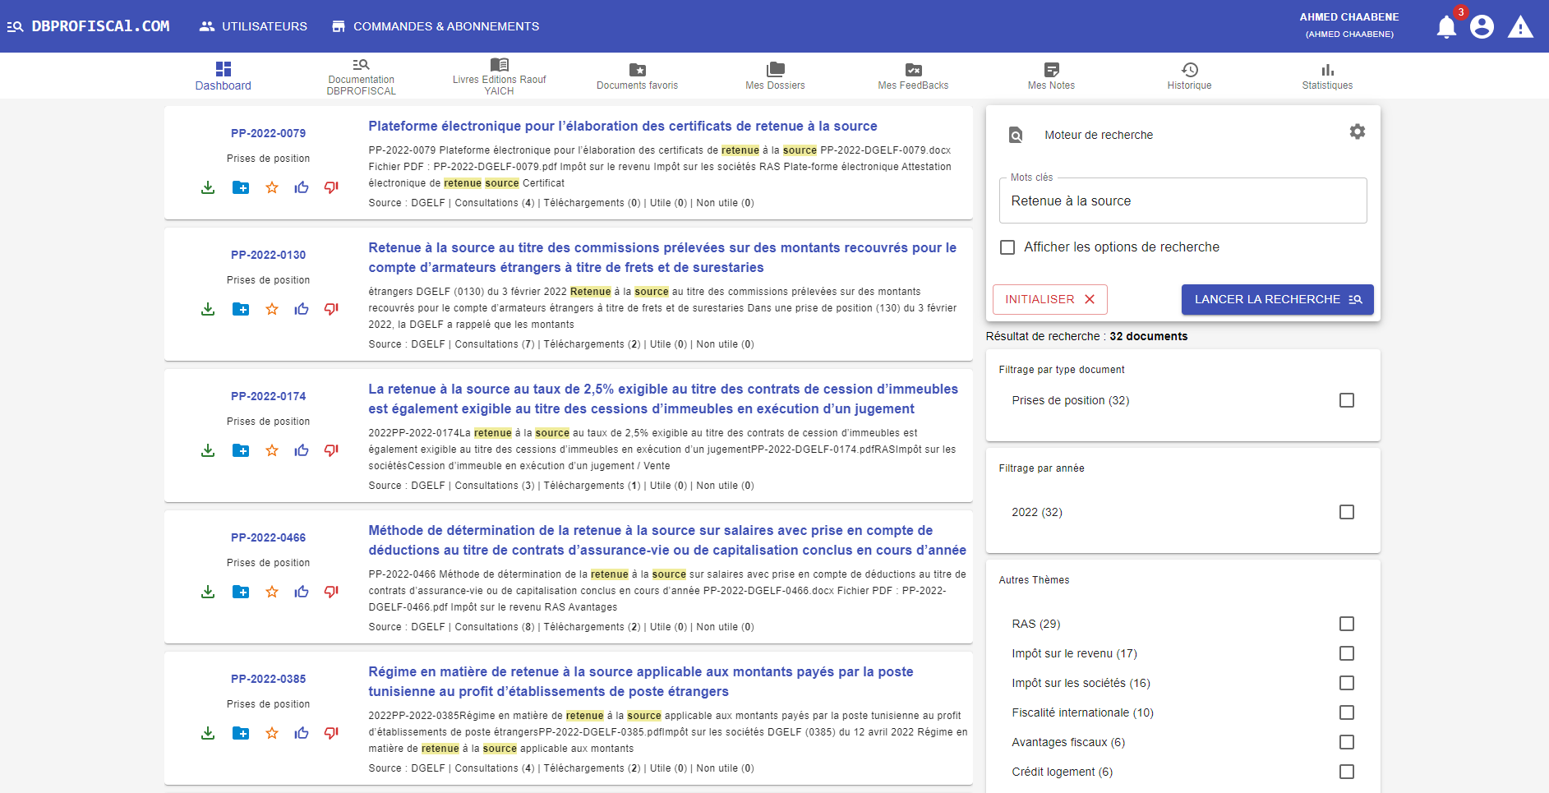Click the warning triangle icon
Viewport: 1549px width, 793px height.
tap(1520, 27)
